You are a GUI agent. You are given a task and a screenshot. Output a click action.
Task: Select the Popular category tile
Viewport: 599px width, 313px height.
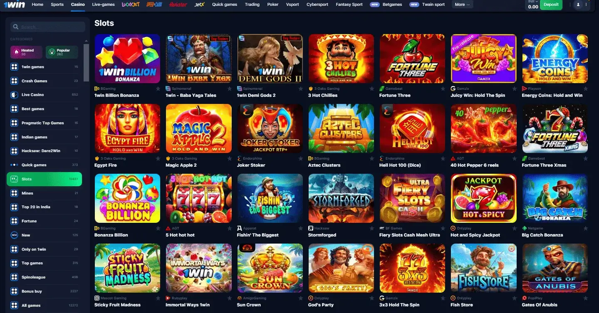pos(62,52)
